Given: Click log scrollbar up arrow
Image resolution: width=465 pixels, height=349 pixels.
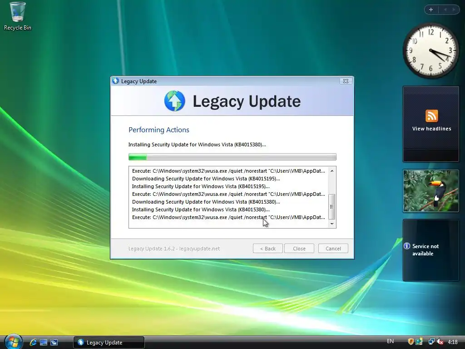Looking at the screenshot, I should 332,171.
